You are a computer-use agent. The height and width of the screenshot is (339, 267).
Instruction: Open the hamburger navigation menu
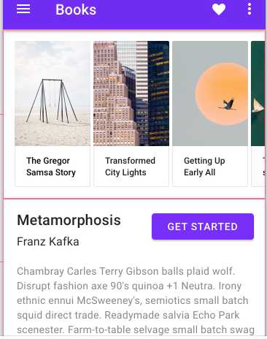pos(23,9)
